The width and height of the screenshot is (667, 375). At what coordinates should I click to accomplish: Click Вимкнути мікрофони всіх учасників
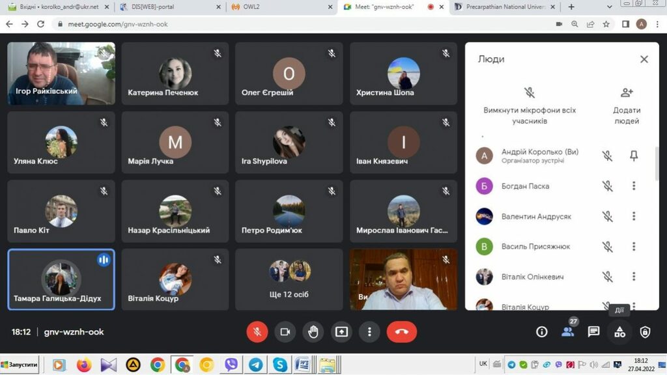point(530,106)
